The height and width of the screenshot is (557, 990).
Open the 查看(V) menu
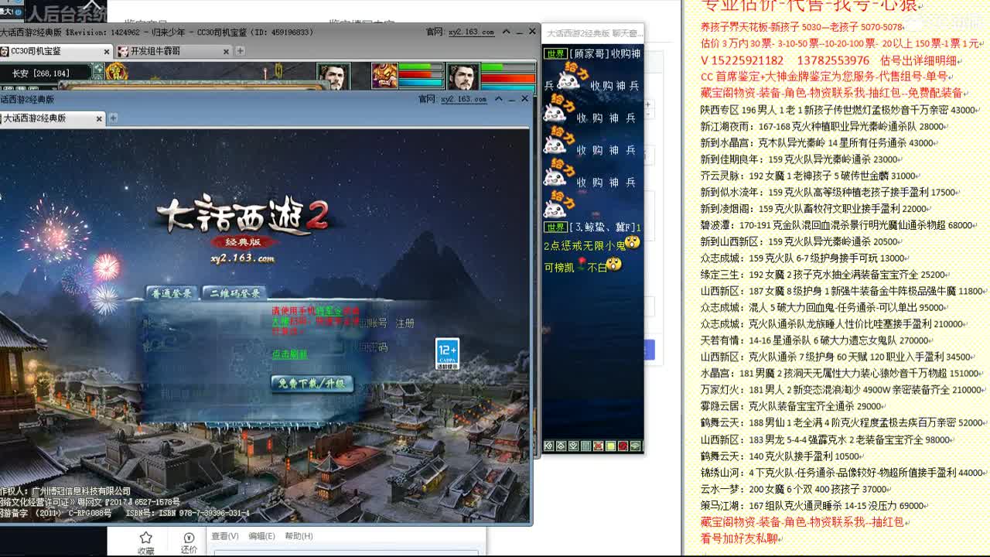pos(225,536)
